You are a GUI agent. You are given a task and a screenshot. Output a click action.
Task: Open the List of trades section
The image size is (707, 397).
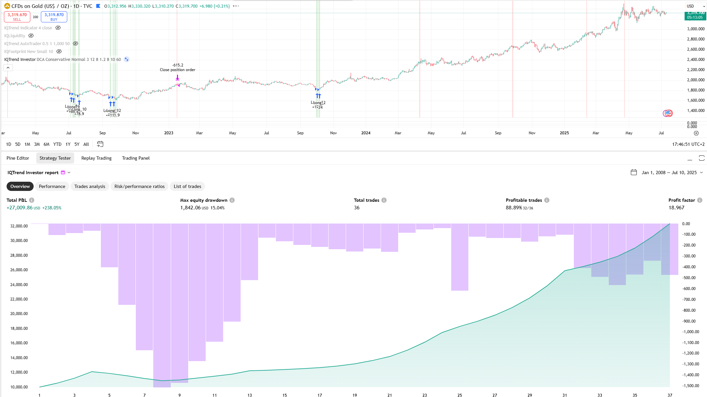coord(188,186)
